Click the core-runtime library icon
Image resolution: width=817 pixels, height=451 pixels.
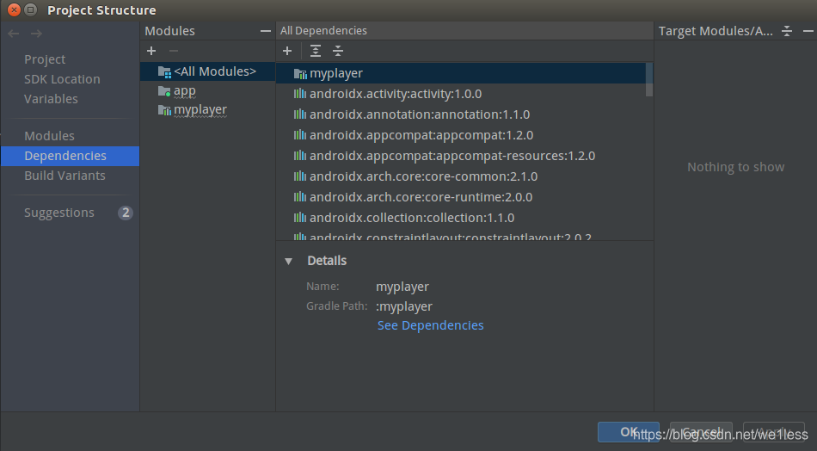(x=299, y=197)
